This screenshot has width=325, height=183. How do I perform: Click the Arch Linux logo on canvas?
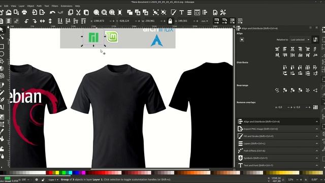click(x=157, y=40)
